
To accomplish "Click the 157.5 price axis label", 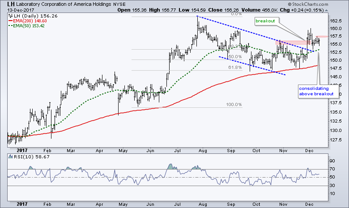I will click(336, 36).
